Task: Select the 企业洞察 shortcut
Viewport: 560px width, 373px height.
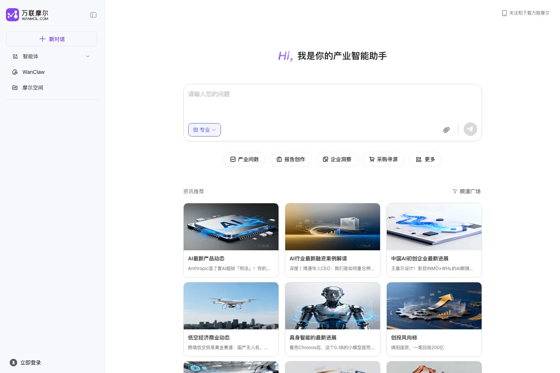Action: [337, 159]
